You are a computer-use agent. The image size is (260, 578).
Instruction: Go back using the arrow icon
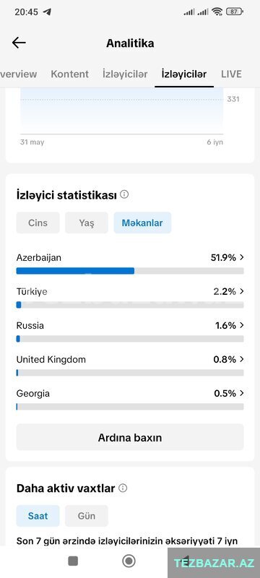pos(19,43)
